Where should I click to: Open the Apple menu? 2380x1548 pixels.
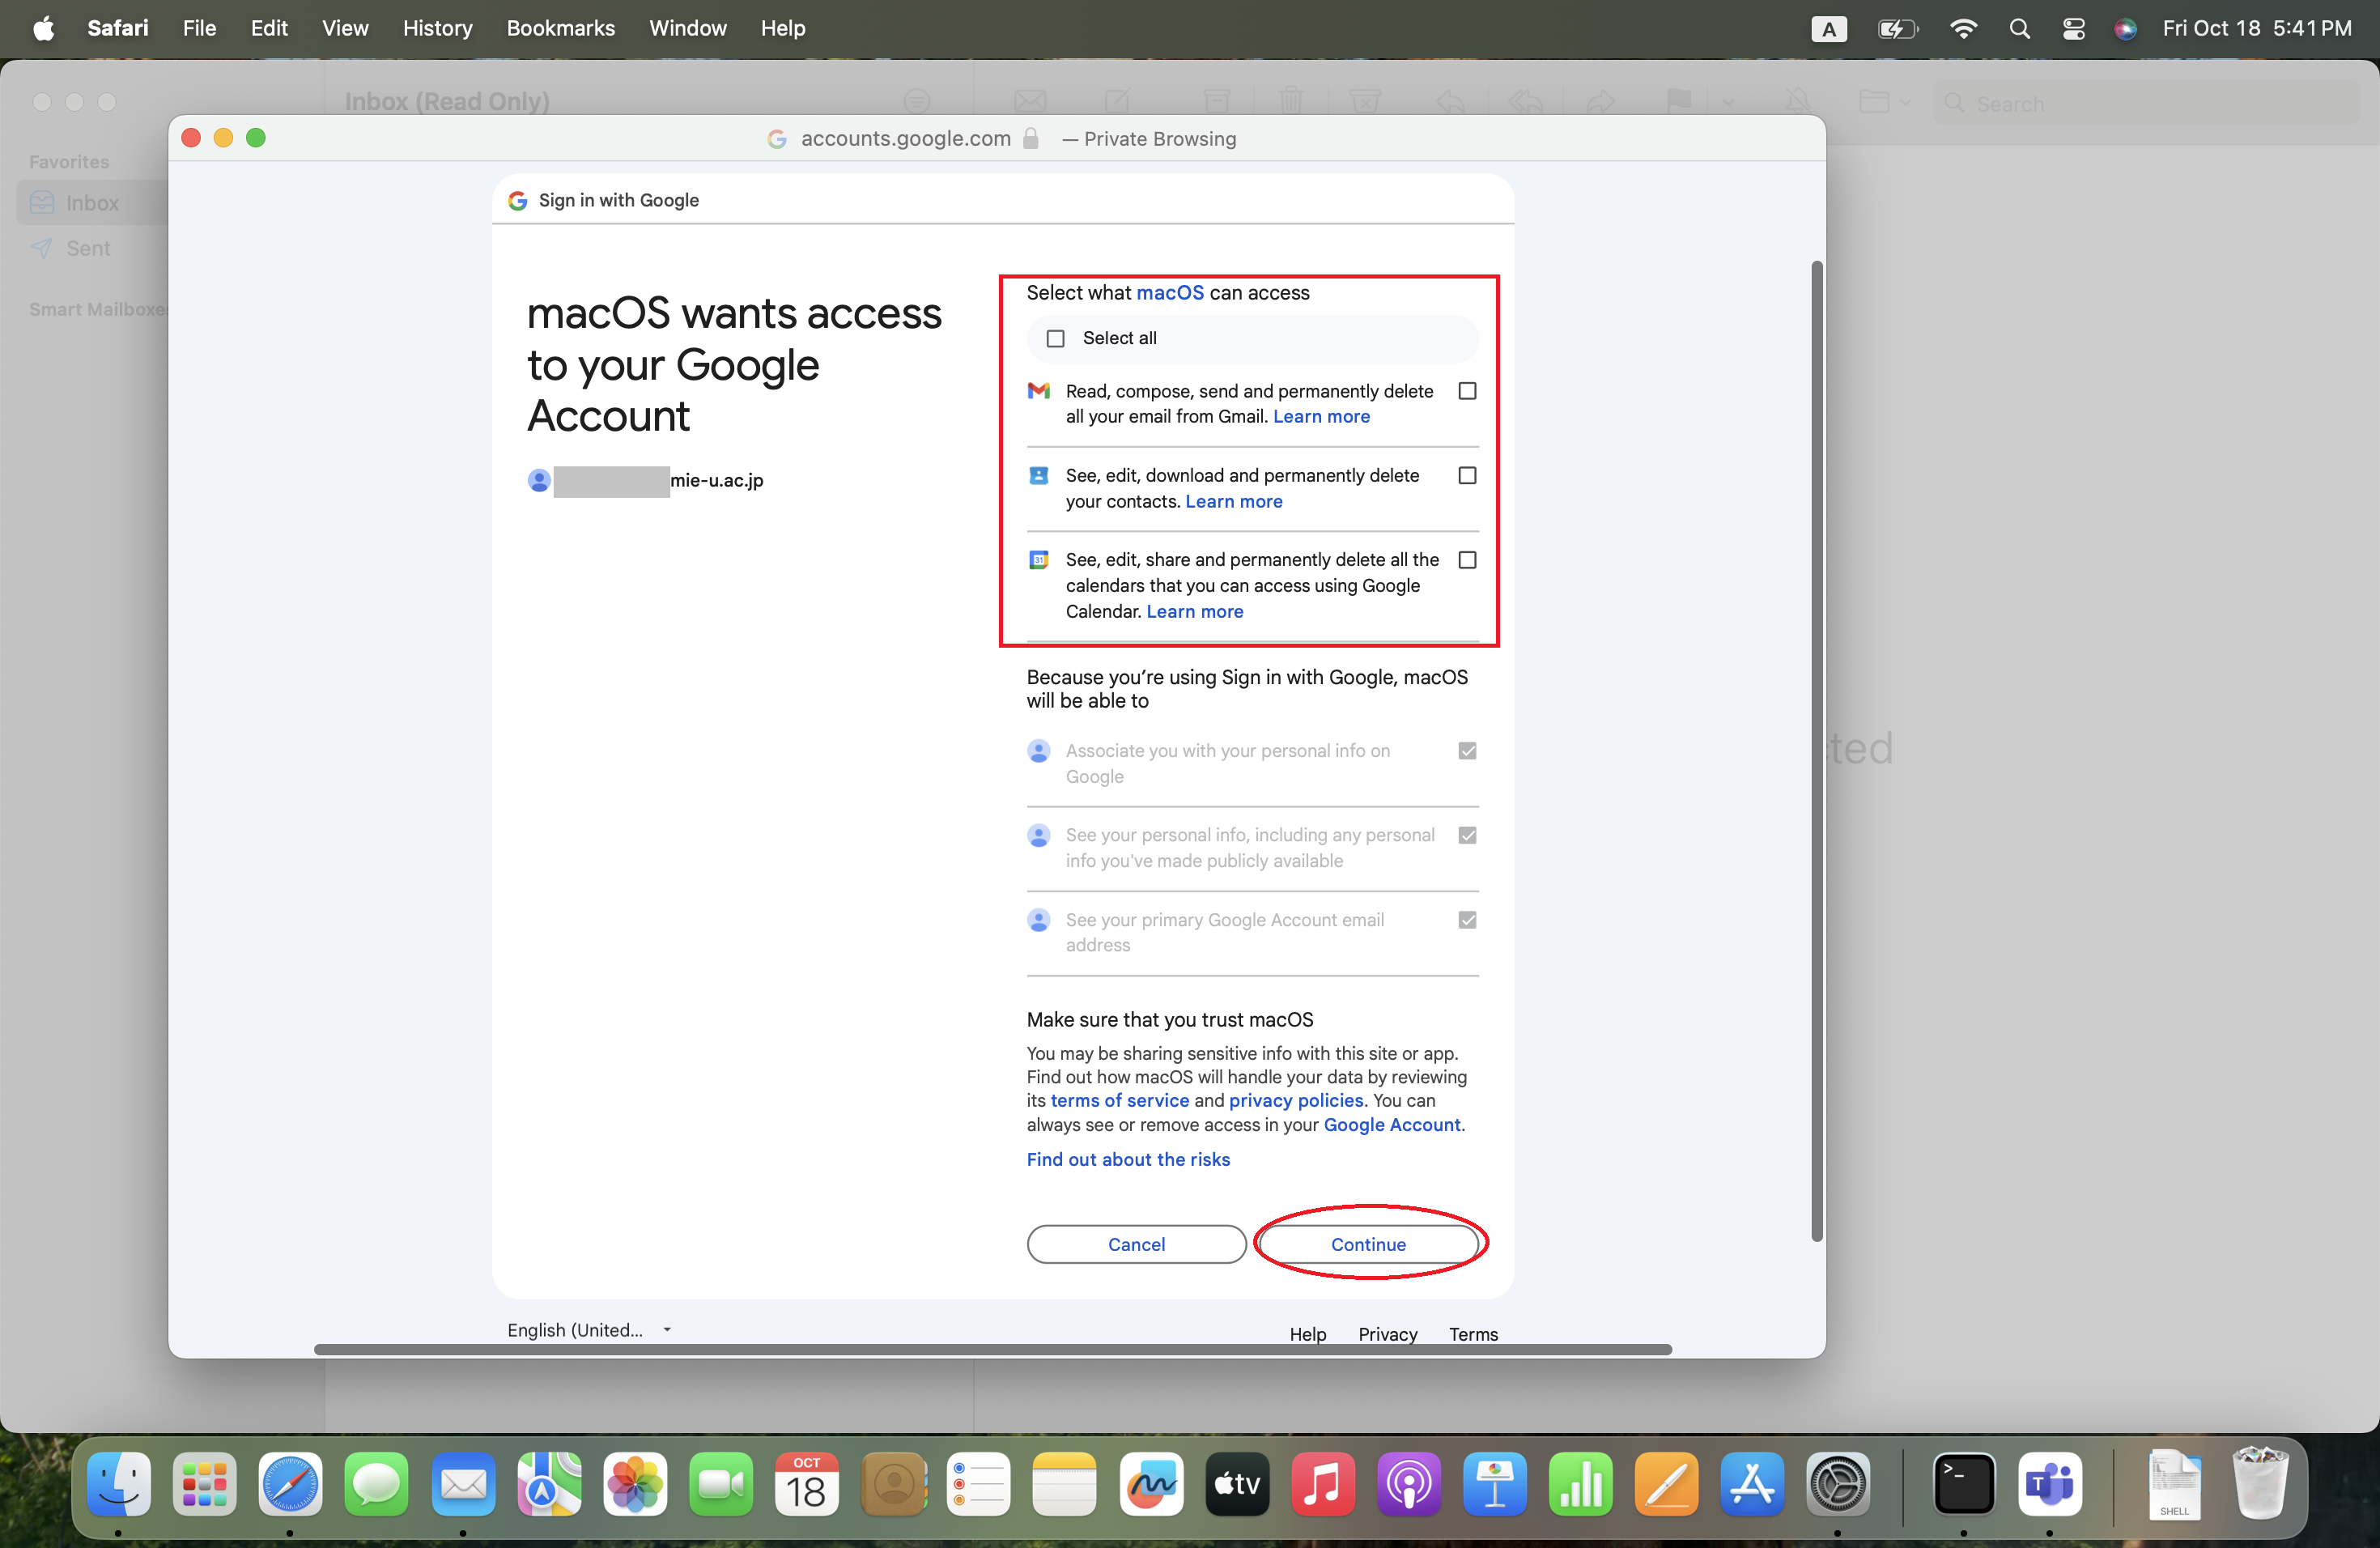pyautogui.click(x=43, y=28)
